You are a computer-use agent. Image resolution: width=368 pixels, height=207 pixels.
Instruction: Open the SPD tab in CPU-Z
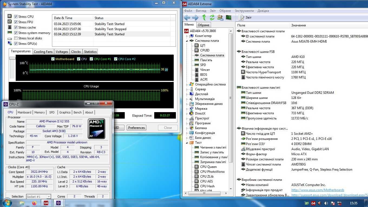52,112
